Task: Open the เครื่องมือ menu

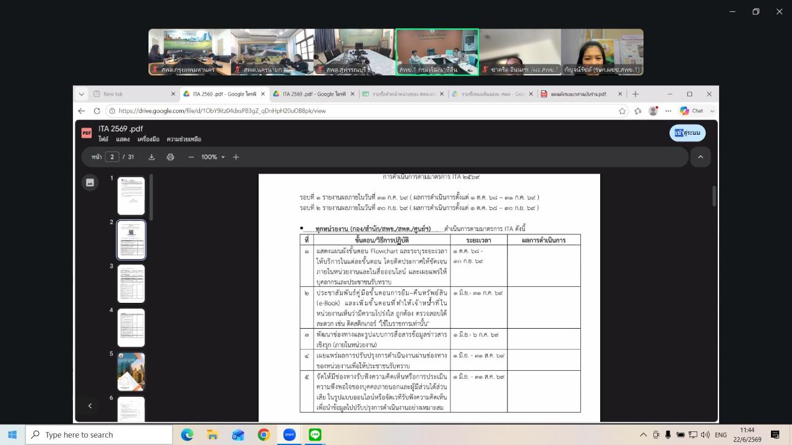Action: [148, 139]
